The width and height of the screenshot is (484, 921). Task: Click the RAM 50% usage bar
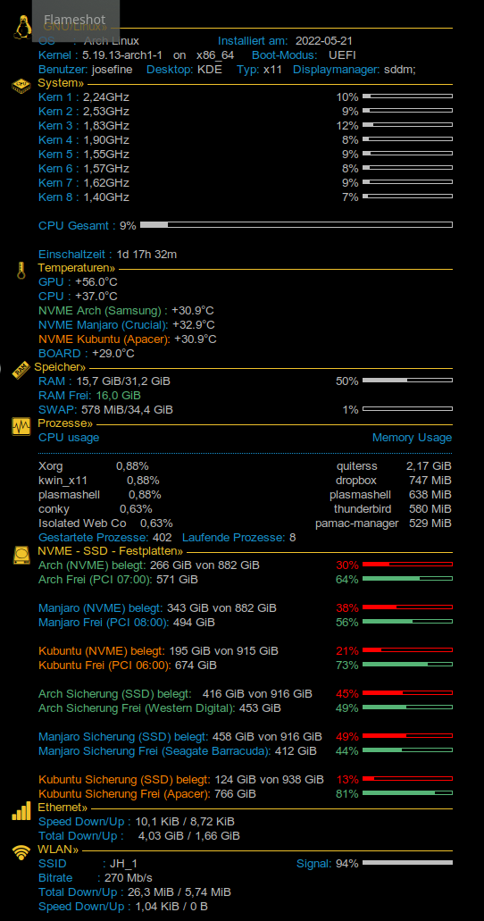coord(407,381)
